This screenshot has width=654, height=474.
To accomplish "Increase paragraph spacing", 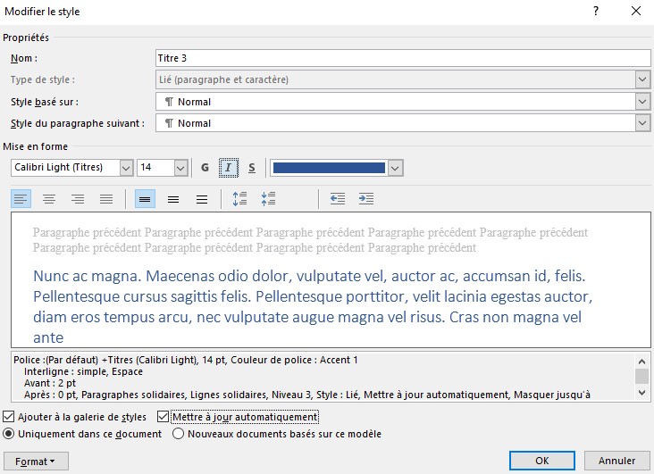I will (x=239, y=199).
